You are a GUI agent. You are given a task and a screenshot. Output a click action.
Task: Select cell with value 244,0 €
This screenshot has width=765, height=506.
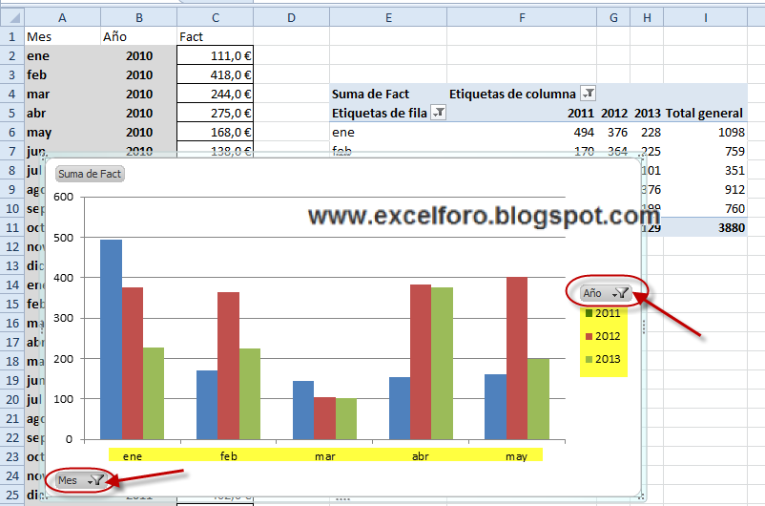pos(216,94)
